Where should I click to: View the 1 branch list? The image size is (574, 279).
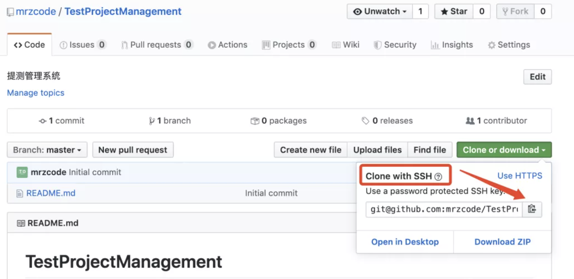[170, 121]
